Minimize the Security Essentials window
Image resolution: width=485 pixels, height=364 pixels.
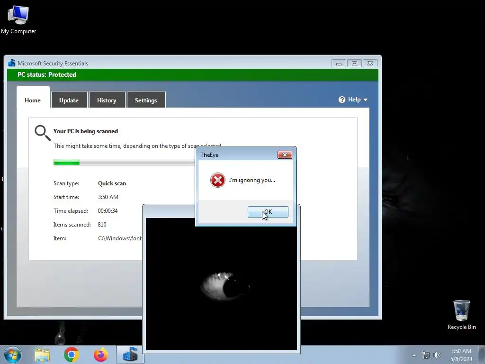pos(339,64)
